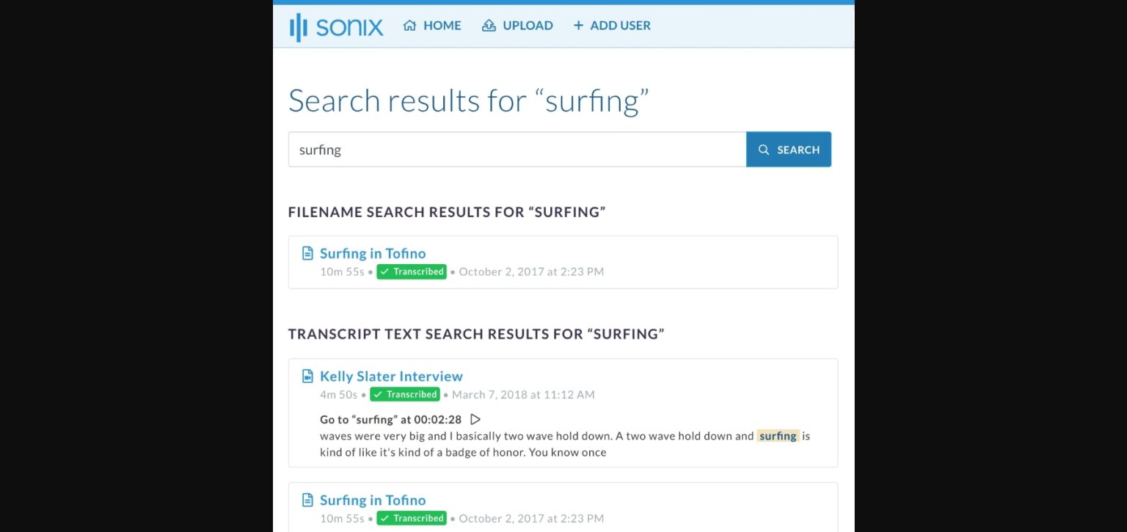The height and width of the screenshot is (532, 1127).
Task: Click inside the search input field
Action: pyautogui.click(x=514, y=149)
